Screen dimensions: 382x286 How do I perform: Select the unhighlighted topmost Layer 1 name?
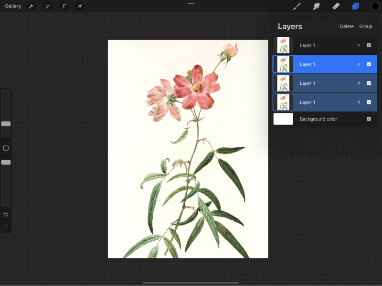click(x=307, y=45)
